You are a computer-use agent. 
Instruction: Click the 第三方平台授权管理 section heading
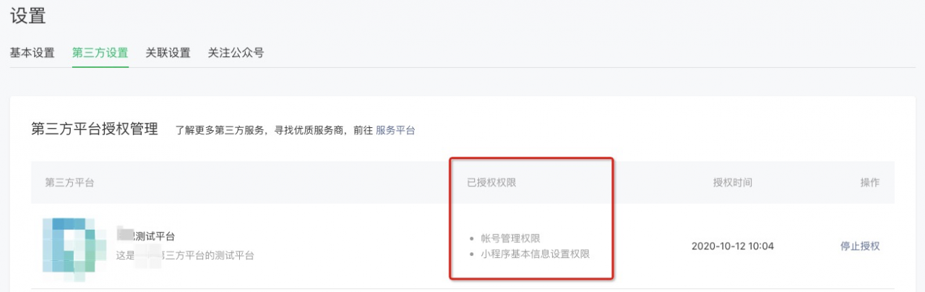point(95,129)
